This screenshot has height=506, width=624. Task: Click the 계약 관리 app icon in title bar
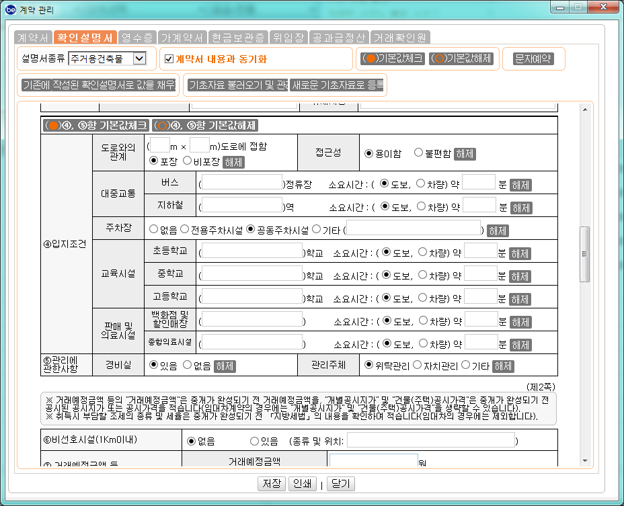pos(11,10)
